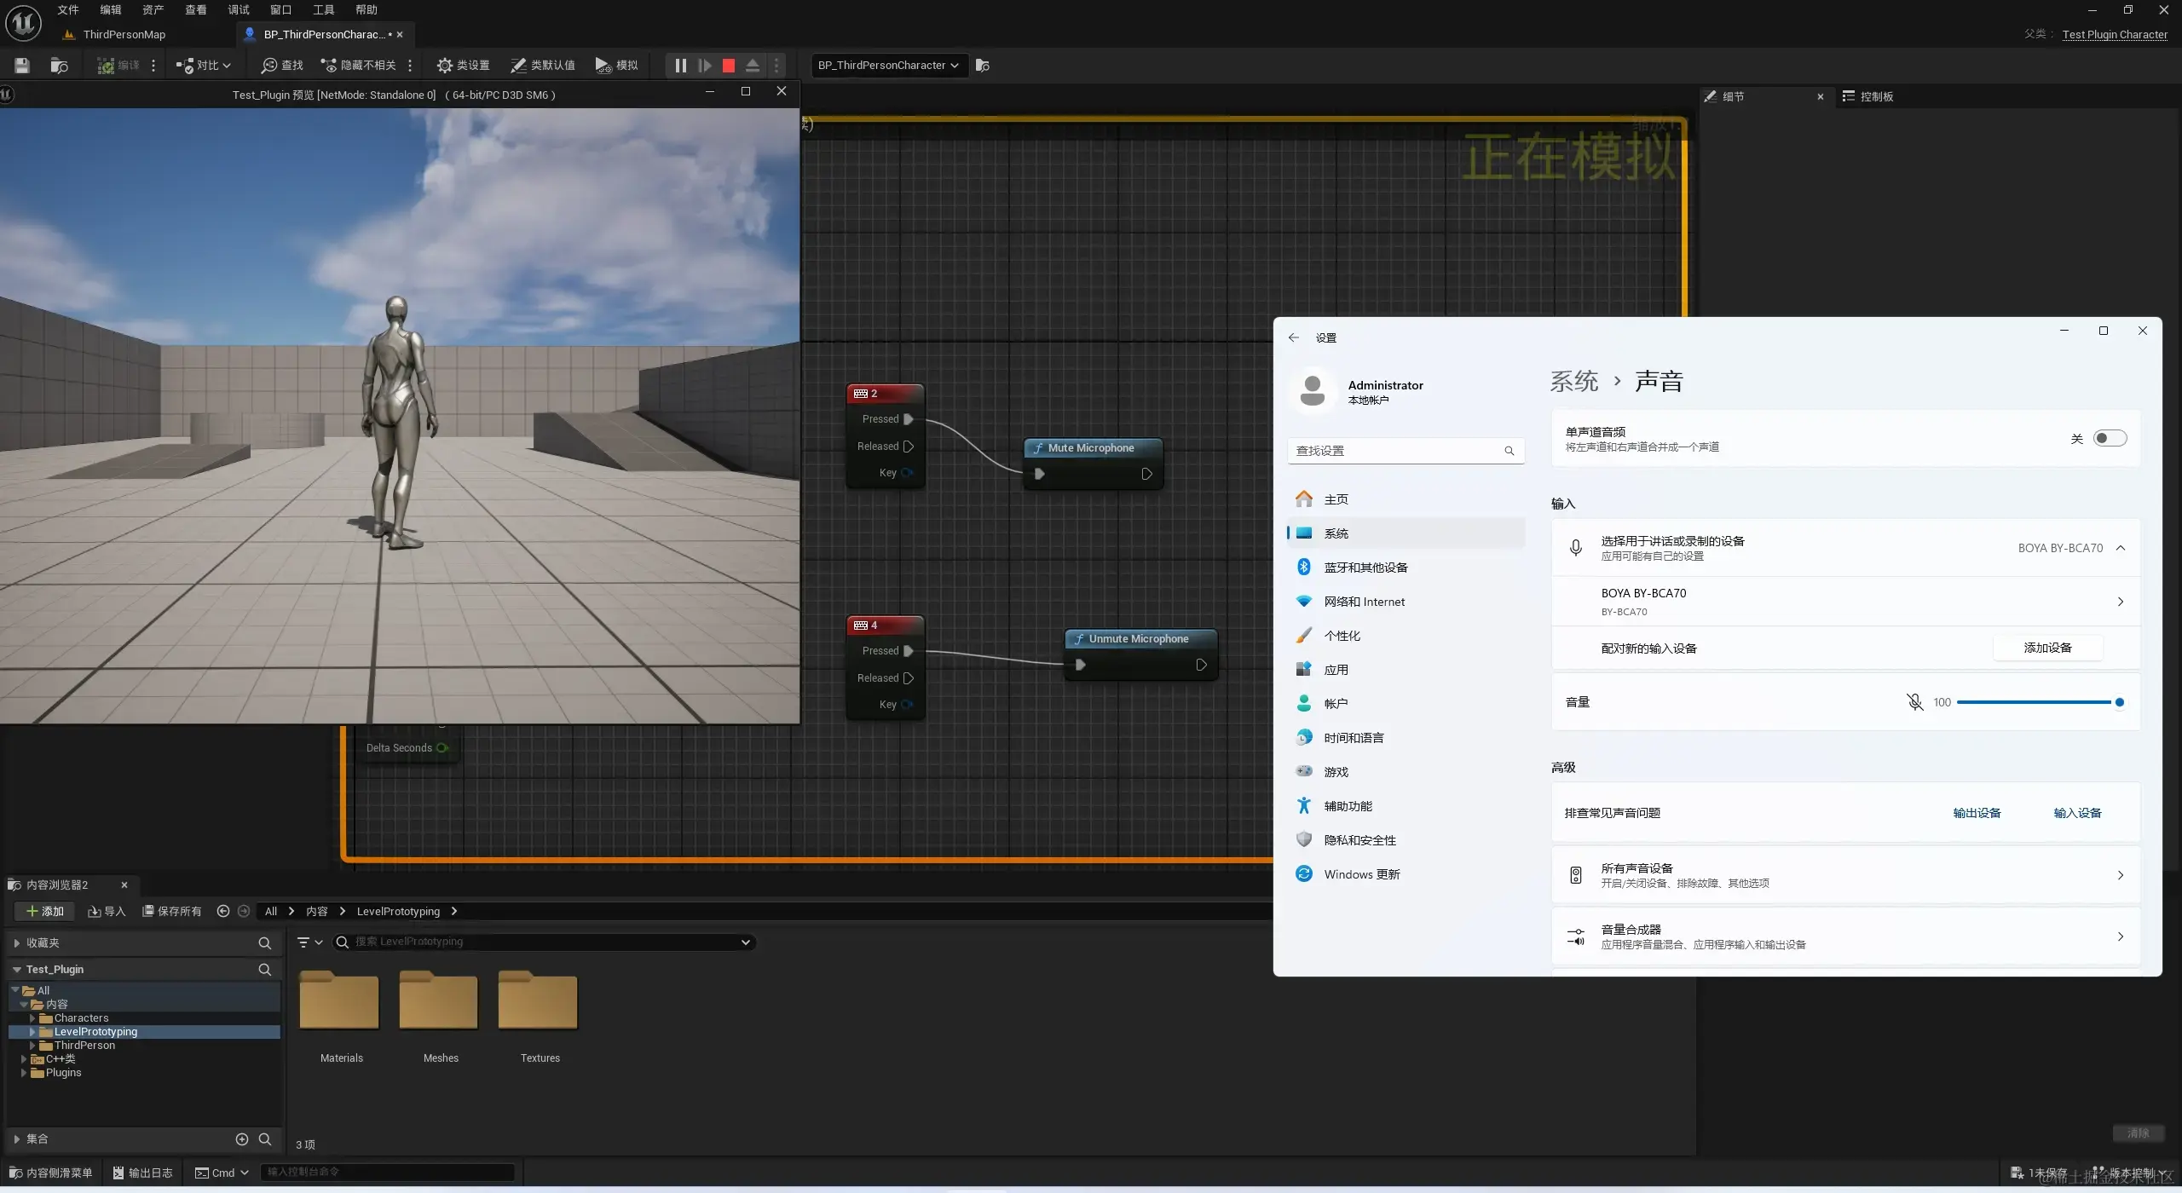This screenshot has height=1193, width=2182.
Task: Click the microphone volume slider handle
Action: (2119, 703)
